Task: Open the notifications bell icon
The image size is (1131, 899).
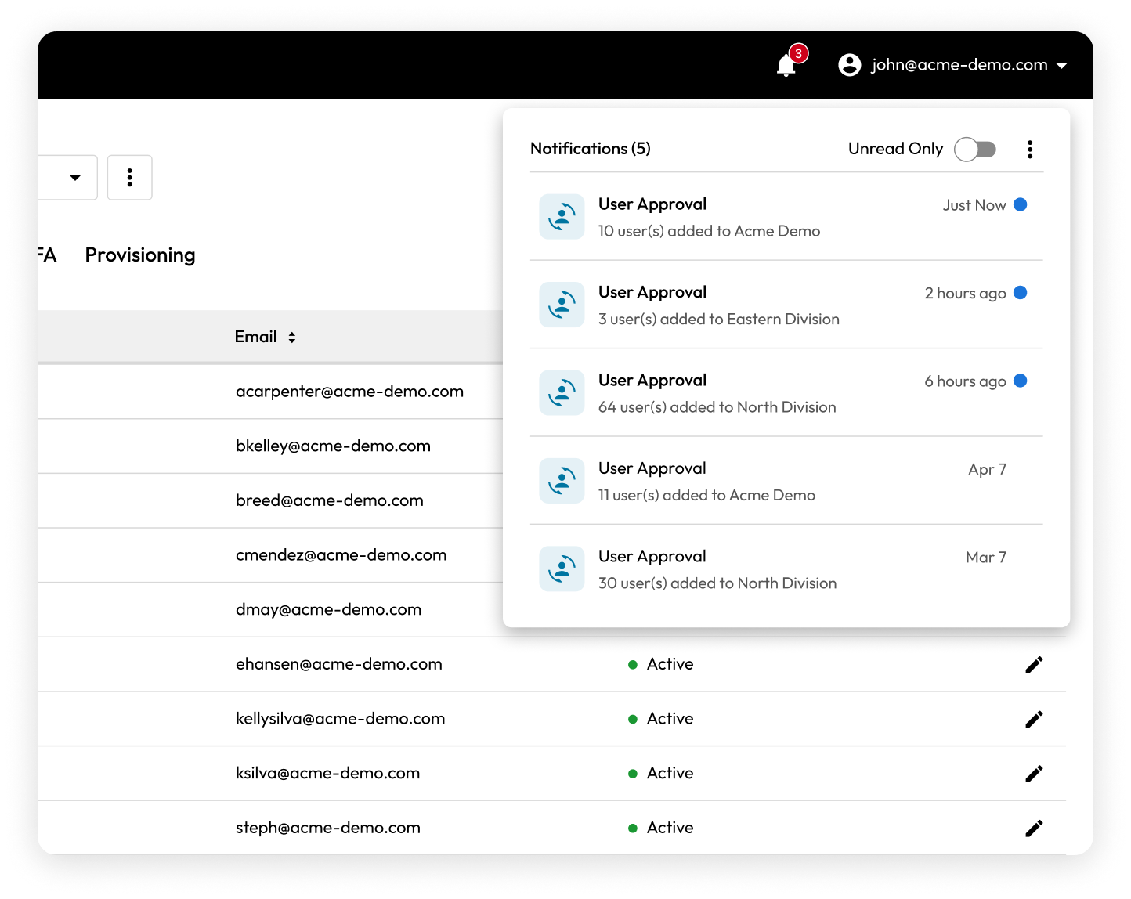Action: pyautogui.click(x=786, y=66)
